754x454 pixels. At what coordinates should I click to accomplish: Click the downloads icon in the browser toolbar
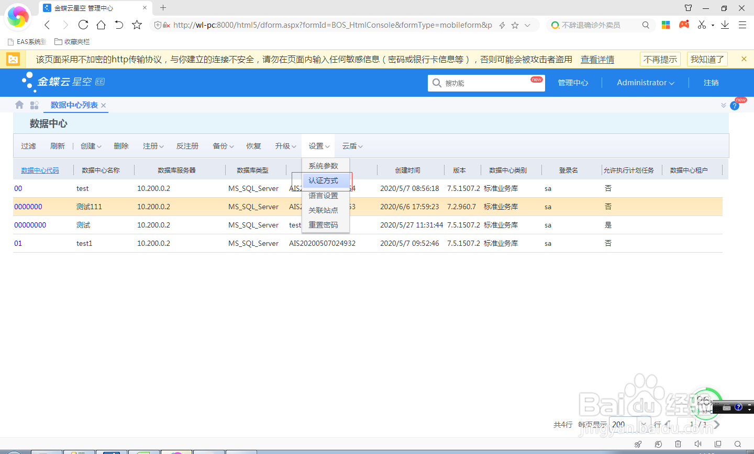coord(724,25)
